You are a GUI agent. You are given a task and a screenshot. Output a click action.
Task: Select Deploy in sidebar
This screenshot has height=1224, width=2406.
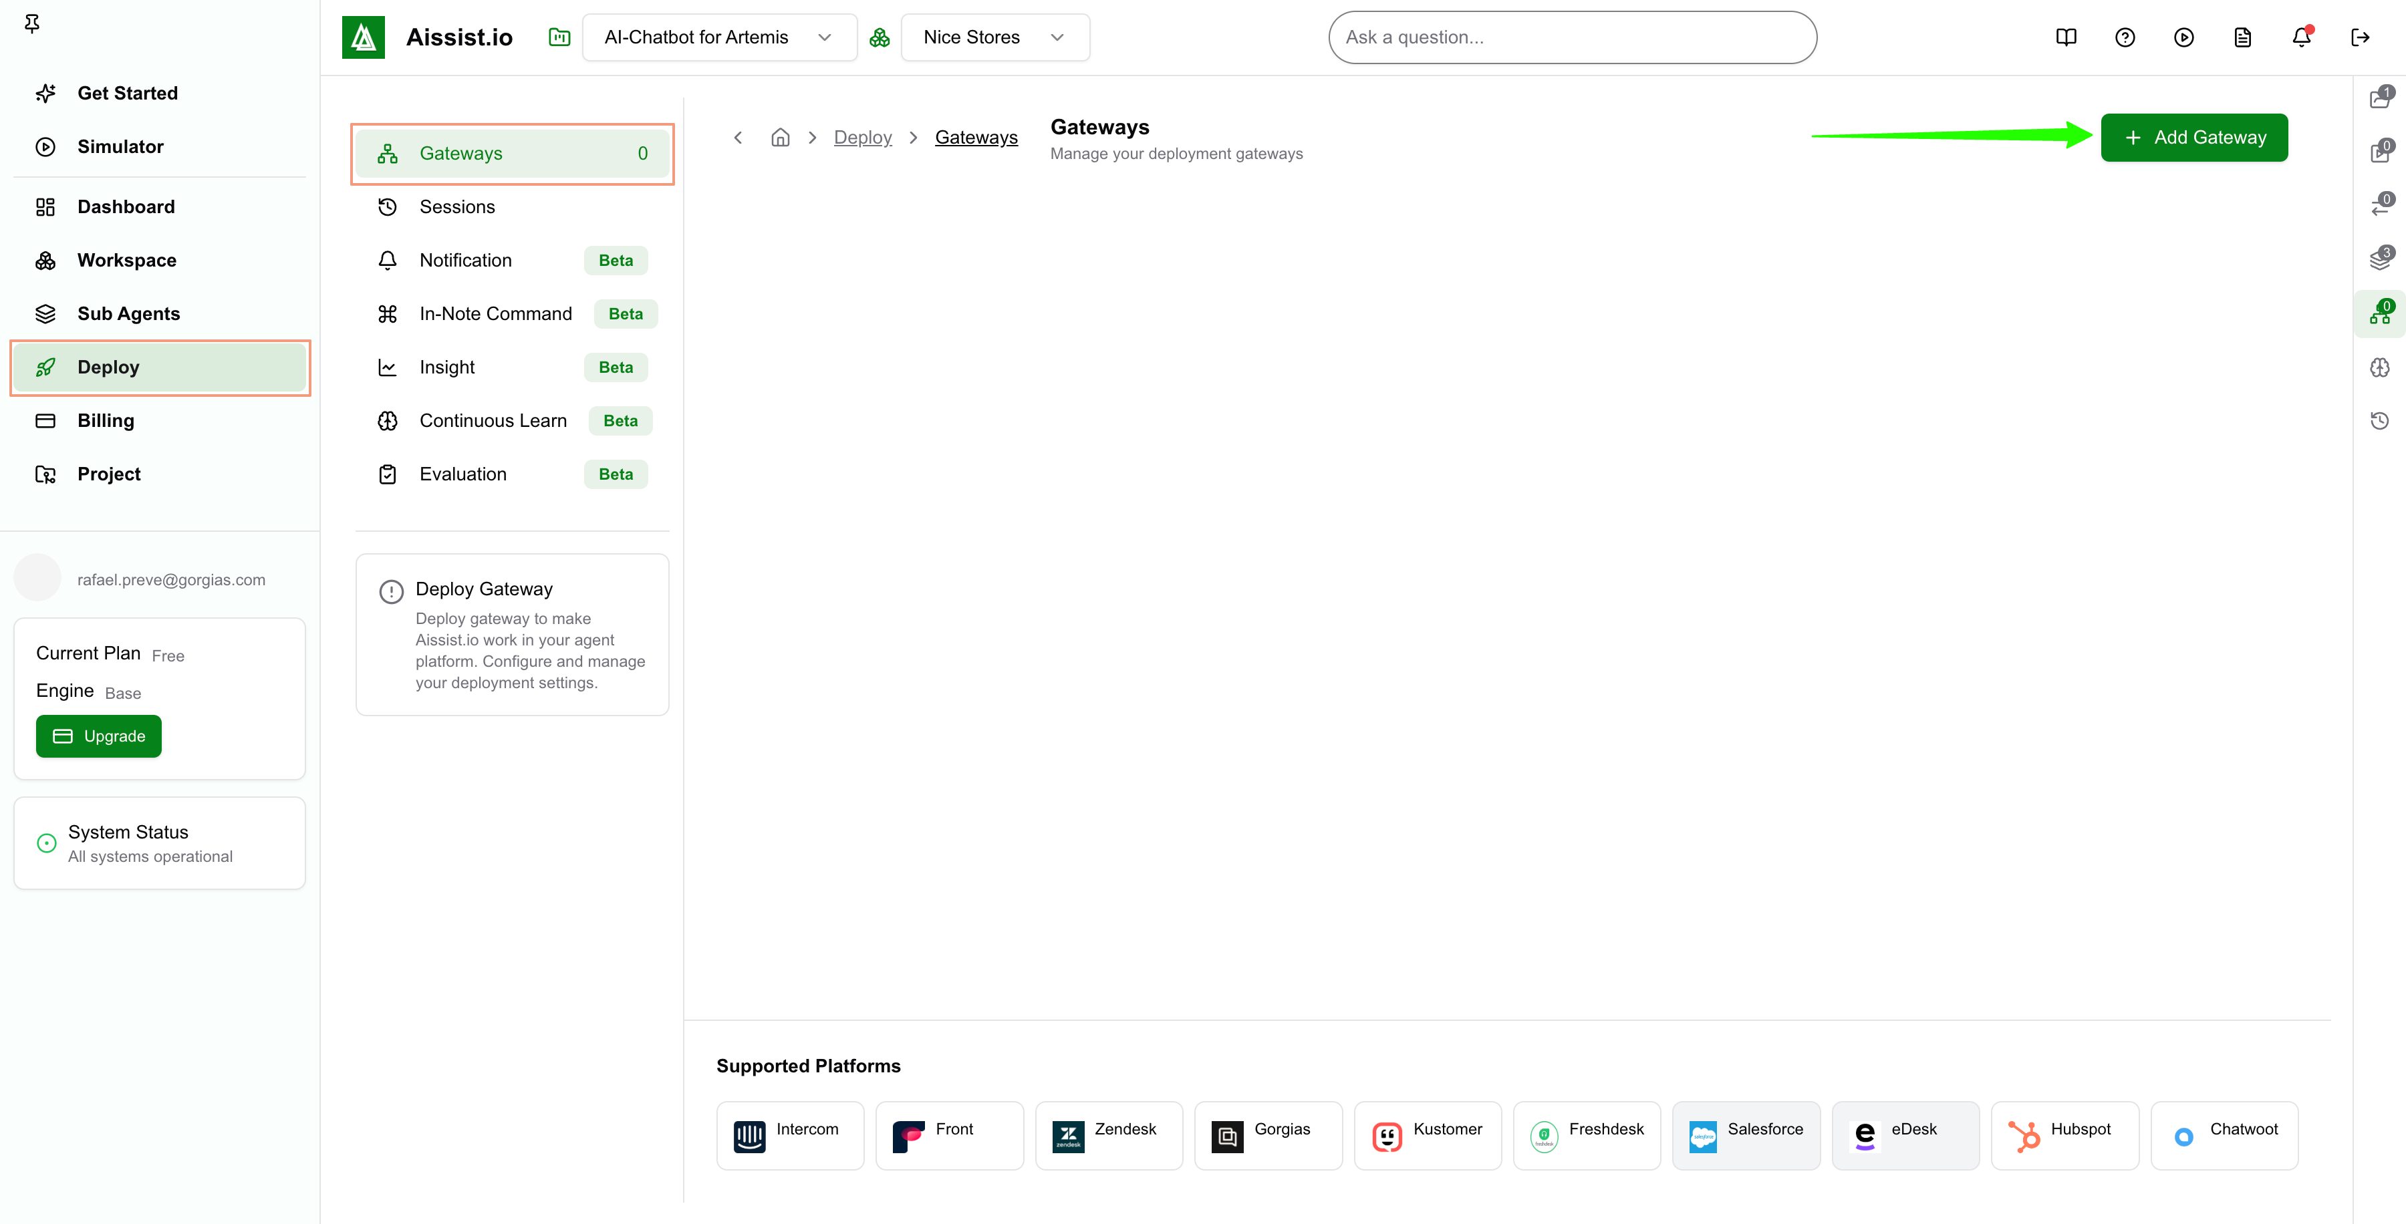click(160, 367)
